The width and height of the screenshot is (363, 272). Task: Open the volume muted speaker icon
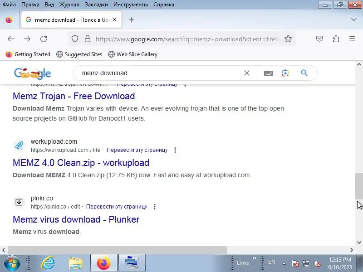coord(317,263)
